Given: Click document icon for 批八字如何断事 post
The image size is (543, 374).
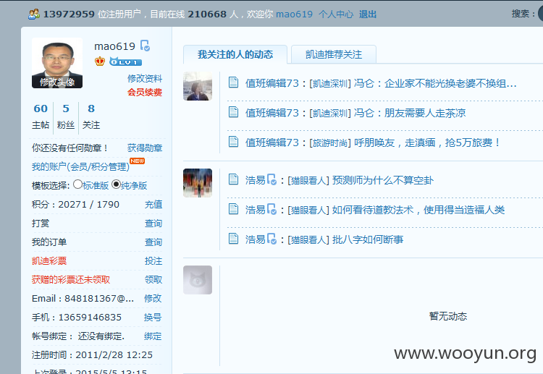Looking at the screenshot, I should point(233,239).
